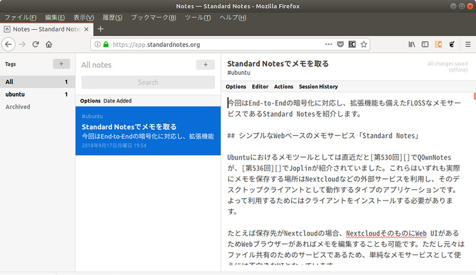The height and width of the screenshot is (275, 476).
Task: Click the note title Standard Notesでメモを取る
Action: pos(278,64)
